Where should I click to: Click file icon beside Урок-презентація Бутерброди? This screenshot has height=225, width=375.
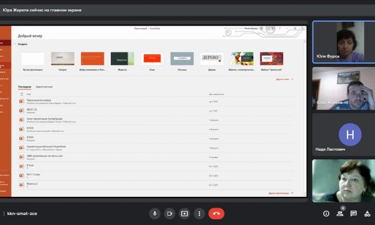click(x=21, y=120)
